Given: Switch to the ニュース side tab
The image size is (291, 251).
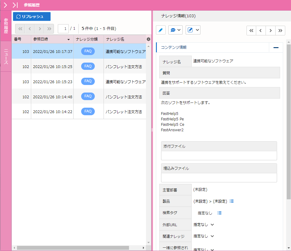Looking at the screenshot, I should [6, 57].
